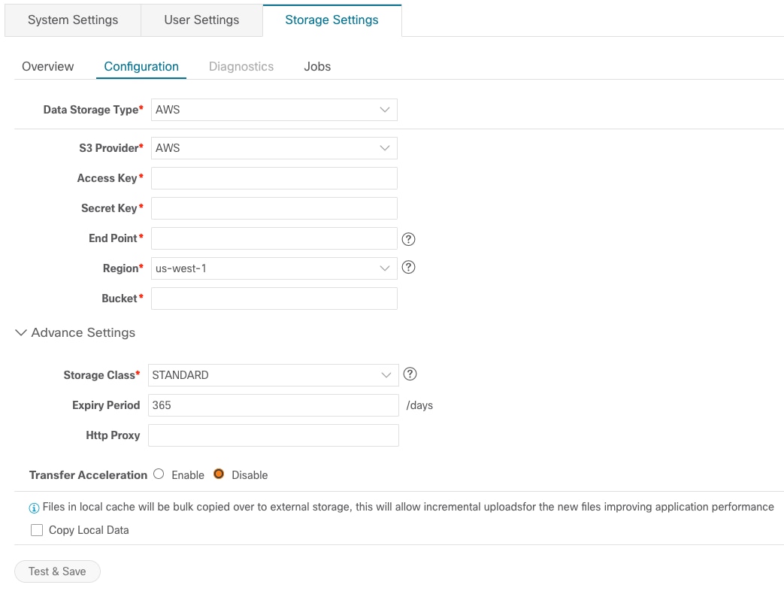Screen dimensions: 784x591
Task: Open the User Settings tab
Action: click(x=201, y=20)
